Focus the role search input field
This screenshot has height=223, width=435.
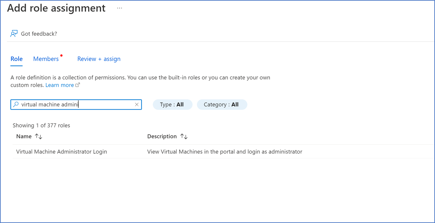(x=77, y=105)
